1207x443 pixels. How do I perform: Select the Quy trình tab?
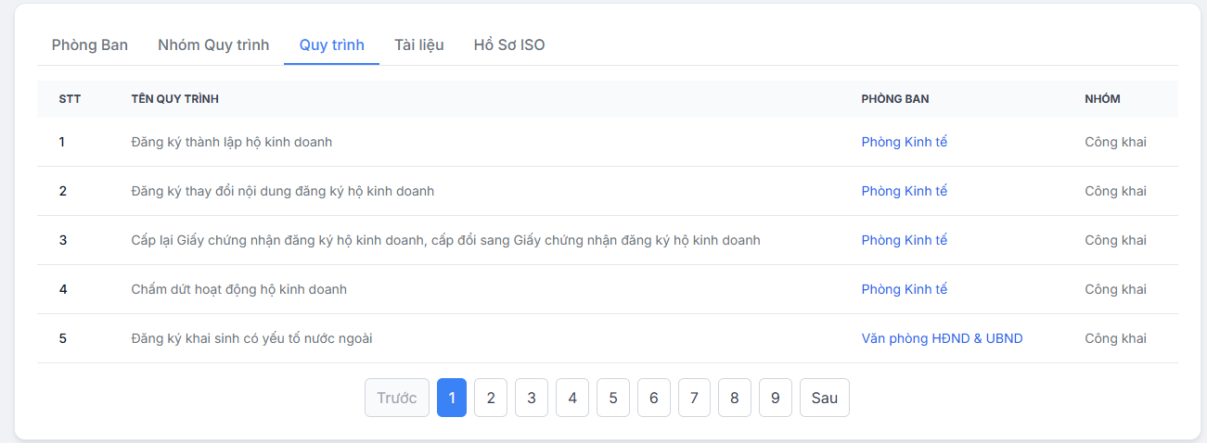click(x=331, y=44)
